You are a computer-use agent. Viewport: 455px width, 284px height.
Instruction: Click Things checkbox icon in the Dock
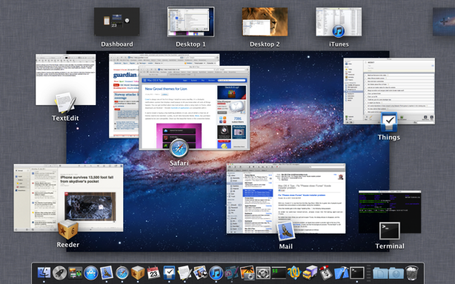click(x=169, y=273)
